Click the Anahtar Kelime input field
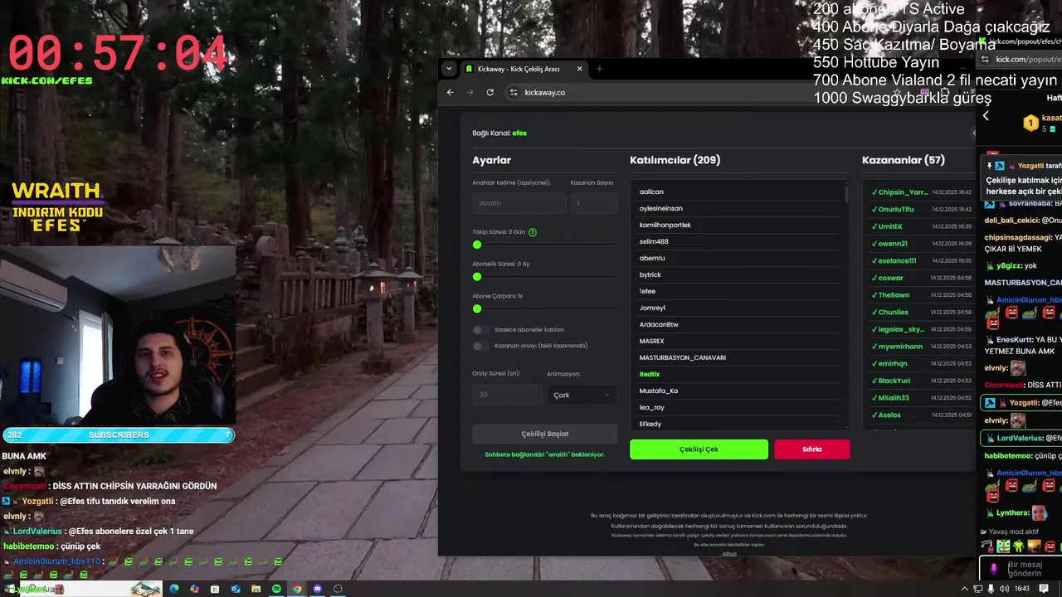Viewport: 1062px width, 597px height. (519, 203)
